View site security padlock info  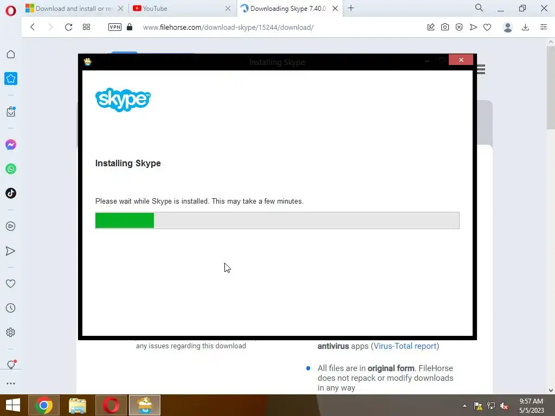coord(130,27)
